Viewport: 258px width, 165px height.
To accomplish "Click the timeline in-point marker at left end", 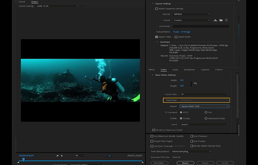I will click(18, 162).
